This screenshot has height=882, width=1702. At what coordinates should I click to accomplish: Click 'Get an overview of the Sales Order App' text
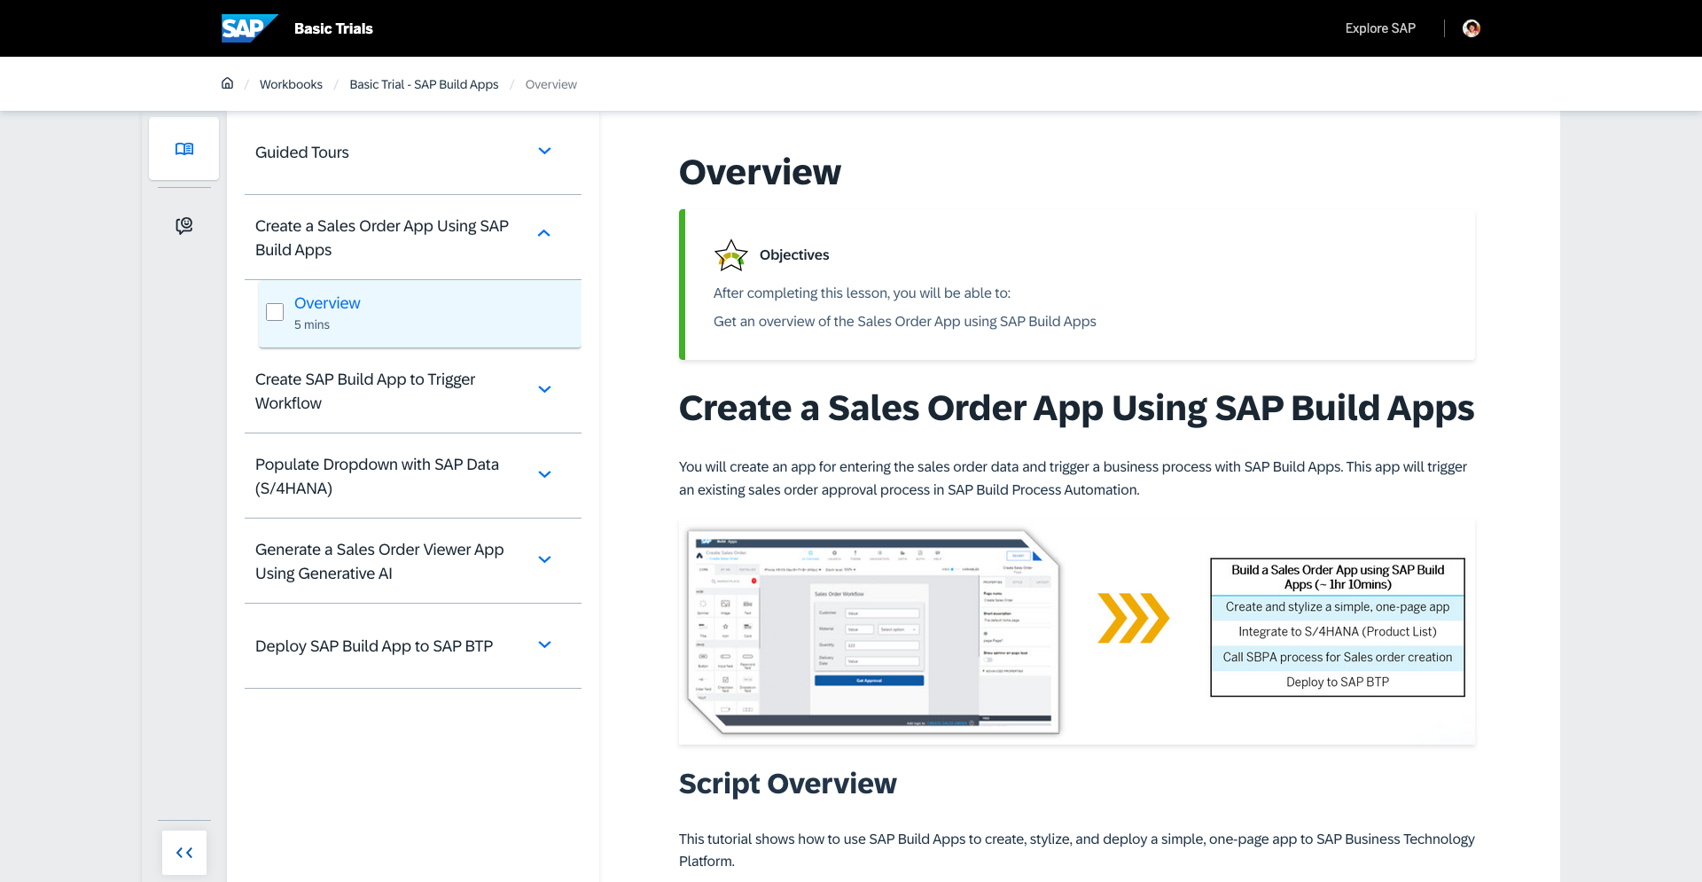(x=905, y=321)
